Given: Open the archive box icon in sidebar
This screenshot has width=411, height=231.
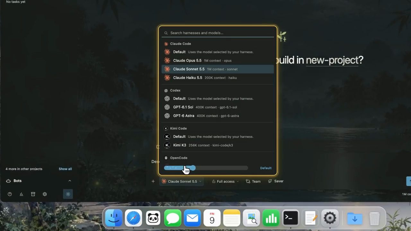Looking at the screenshot, I should point(33,194).
